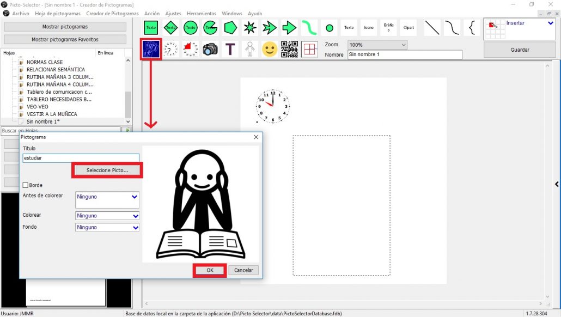561x317 pixels.
Task: Open the clock pictogram tool
Action: 169,49
